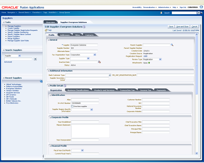Viewport: 204px width, 163px height.
Task: Click the scrollbar up arrow
Action: pos(197,34)
